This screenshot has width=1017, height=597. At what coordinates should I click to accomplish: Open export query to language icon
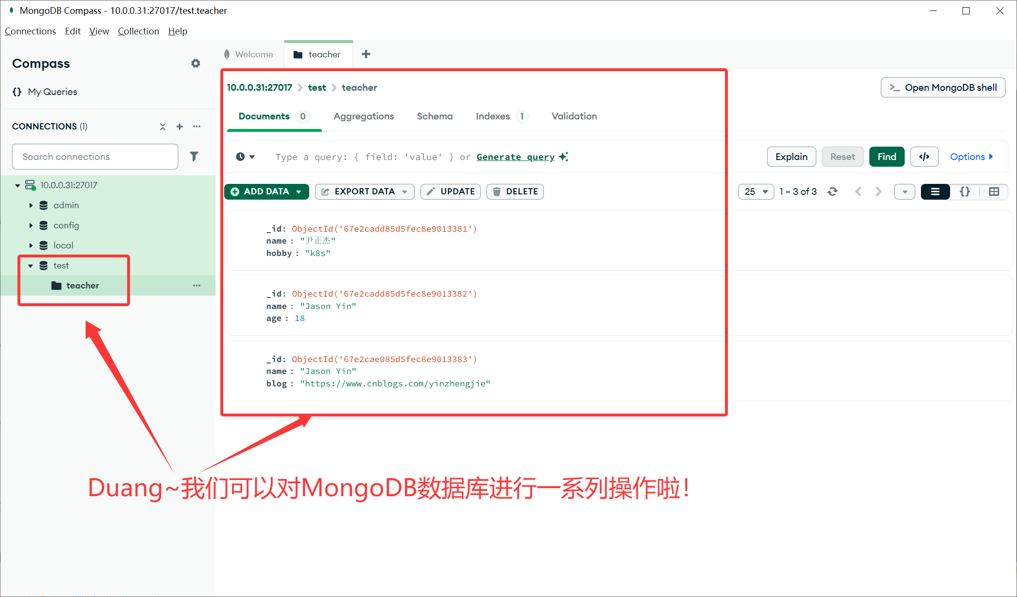coord(924,157)
